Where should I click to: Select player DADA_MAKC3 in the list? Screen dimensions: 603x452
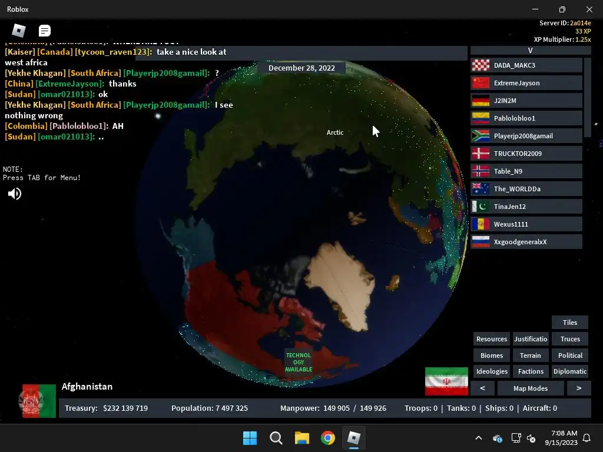point(526,65)
